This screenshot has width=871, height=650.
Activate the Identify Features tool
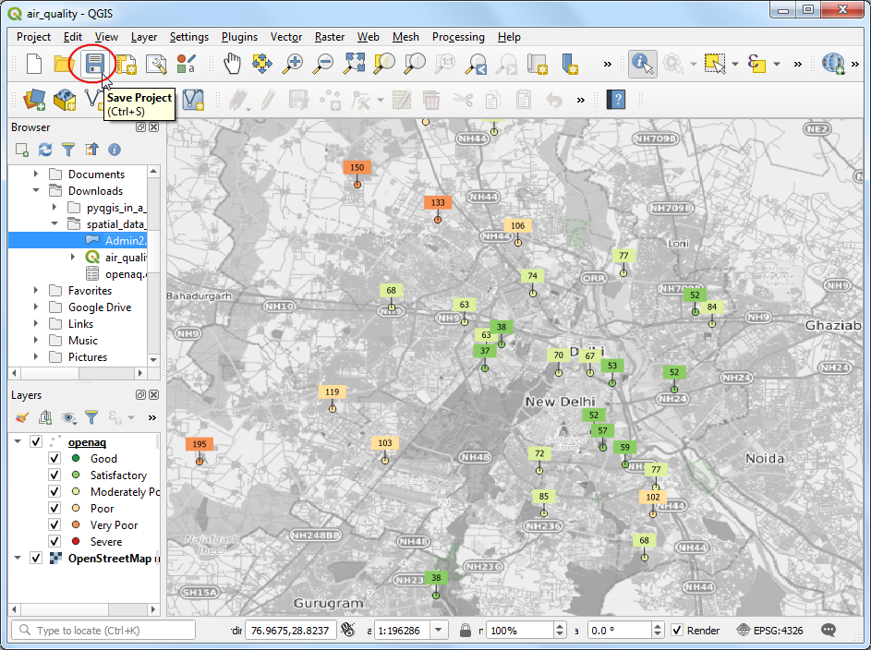(642, 64)
